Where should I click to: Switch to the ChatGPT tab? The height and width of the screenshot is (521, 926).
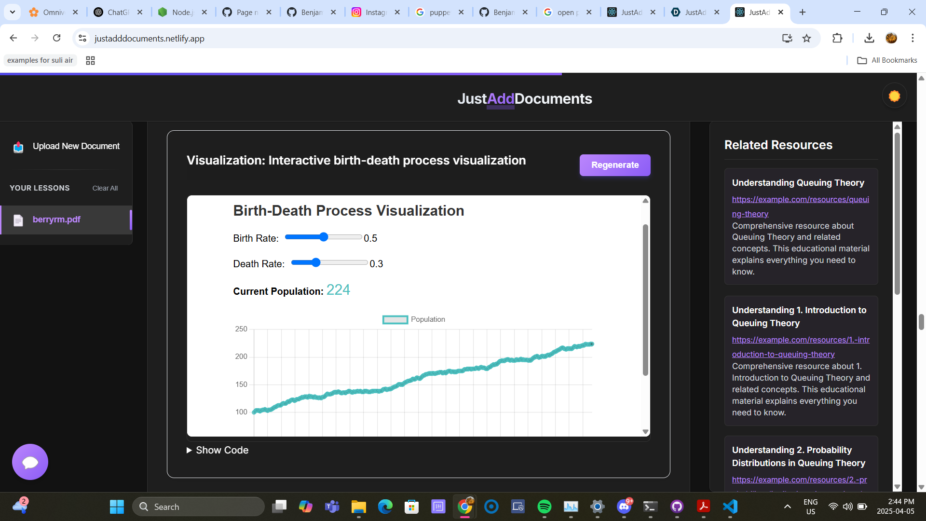[x=118, y=12]
